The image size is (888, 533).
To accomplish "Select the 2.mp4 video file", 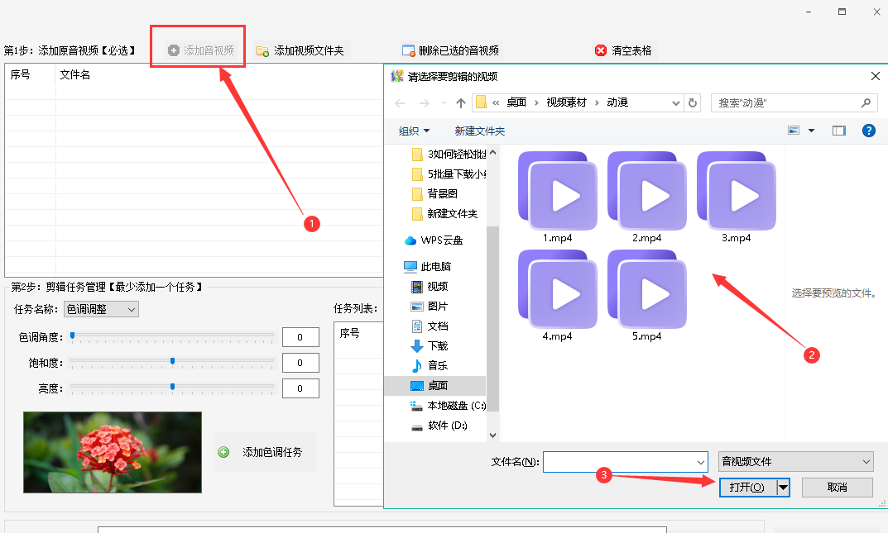I will tap(646, 197).
